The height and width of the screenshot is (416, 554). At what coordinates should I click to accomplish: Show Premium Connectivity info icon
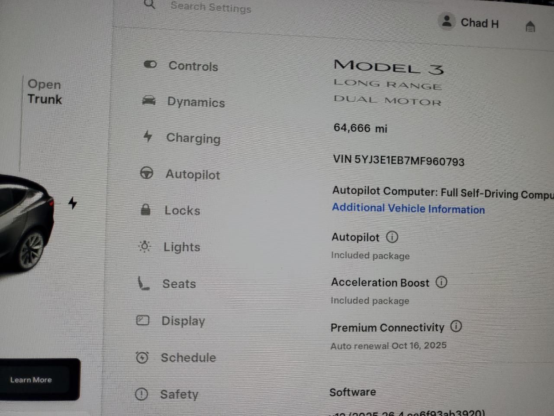pos(456,326)
